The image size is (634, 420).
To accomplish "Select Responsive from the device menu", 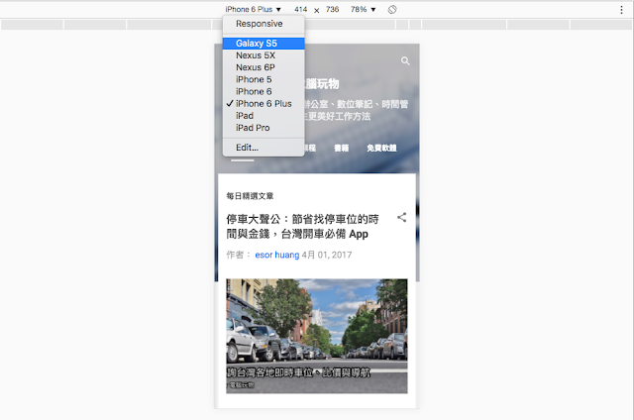I will (x=264, y=24).
